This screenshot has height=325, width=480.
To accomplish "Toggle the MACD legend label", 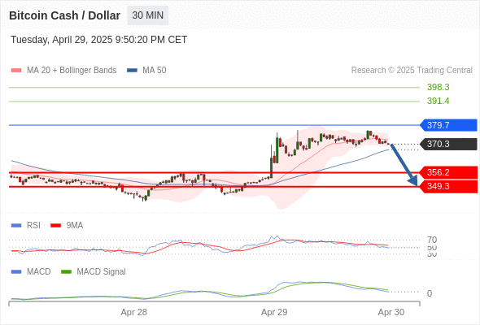I will [x=38, y=271].
